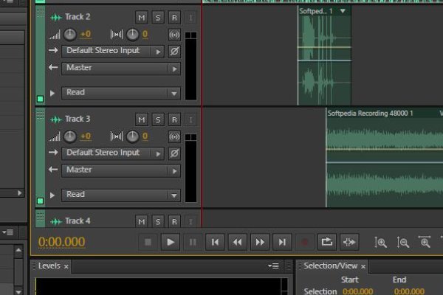Click the Track 3 volume knob
The height and width of the screenshot is (295, 443).
coord(69,136)
